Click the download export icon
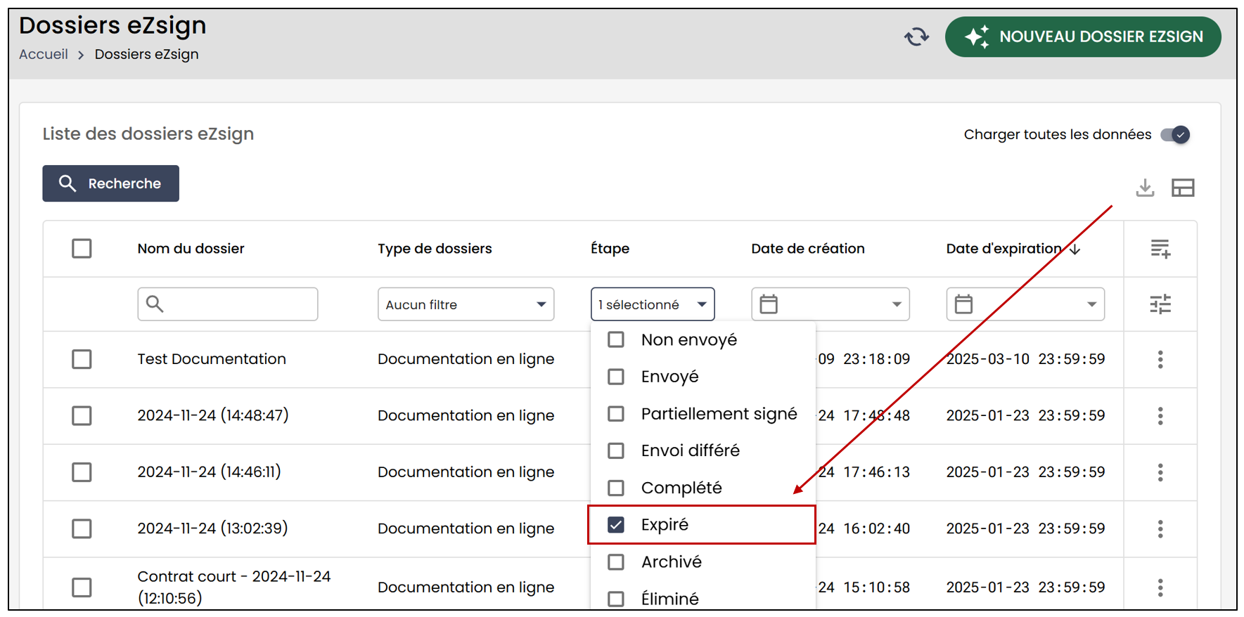The height and width of the screenshot is (617, 1244). pos(1145,188)
